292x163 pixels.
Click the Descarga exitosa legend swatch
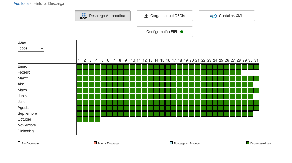(248, 143)
